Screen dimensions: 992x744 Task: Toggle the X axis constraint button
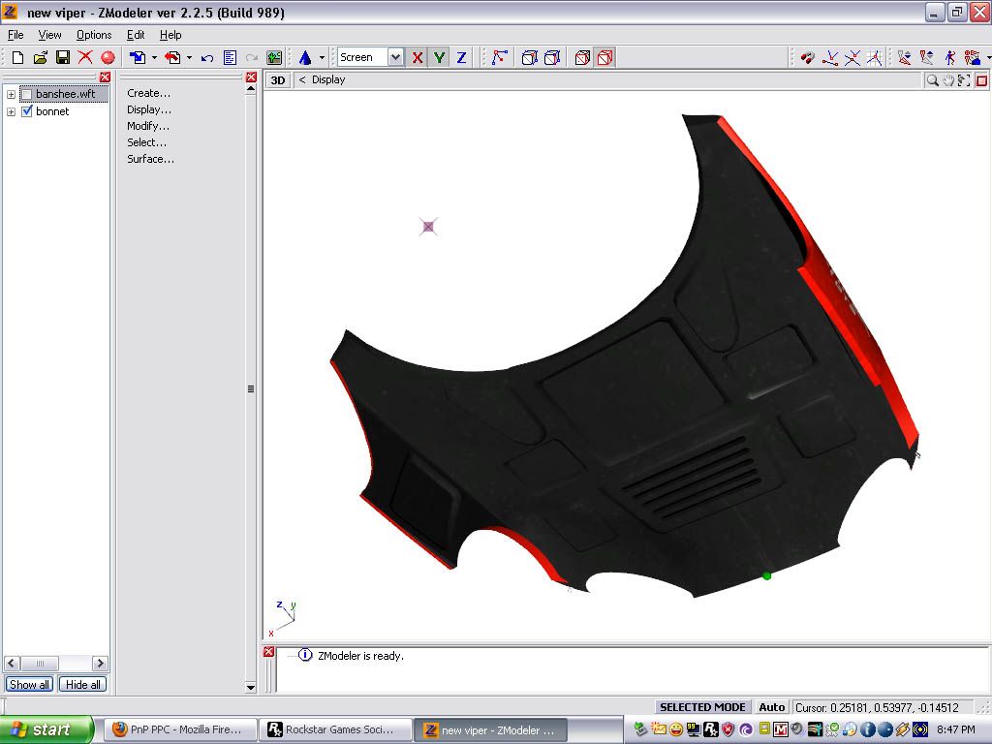click(x=418, y=58)
